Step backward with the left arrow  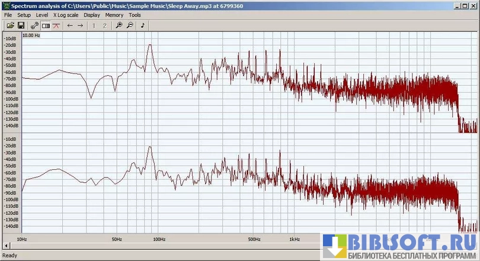pyautogui.click(x=70, y=25)
